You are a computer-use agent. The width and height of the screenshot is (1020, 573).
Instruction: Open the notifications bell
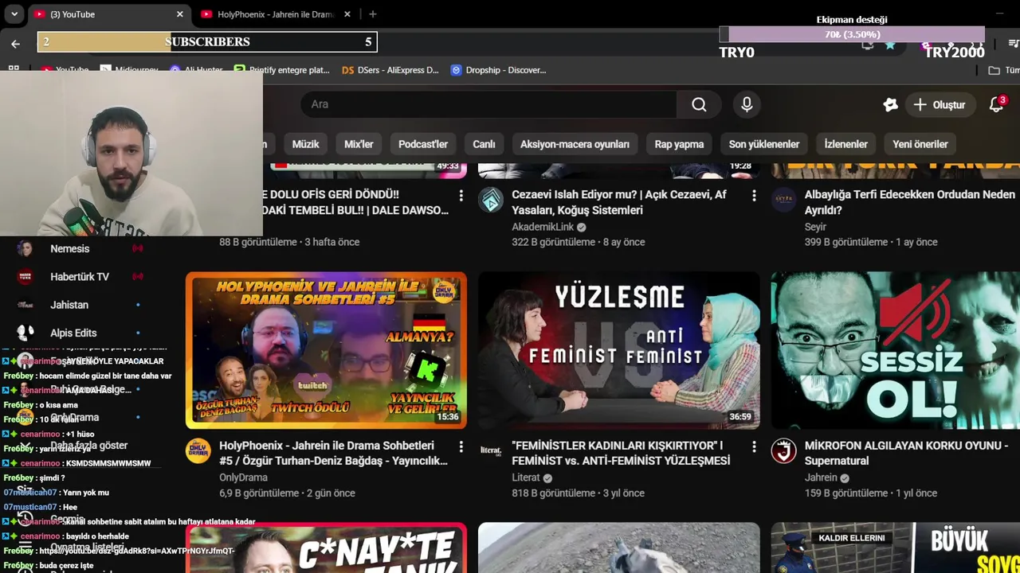point(996,104)
